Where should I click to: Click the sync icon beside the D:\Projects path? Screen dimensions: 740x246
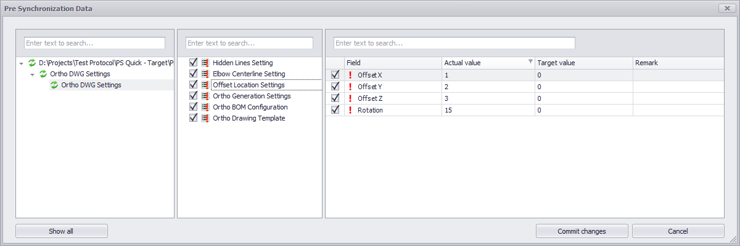pos(32,63)
